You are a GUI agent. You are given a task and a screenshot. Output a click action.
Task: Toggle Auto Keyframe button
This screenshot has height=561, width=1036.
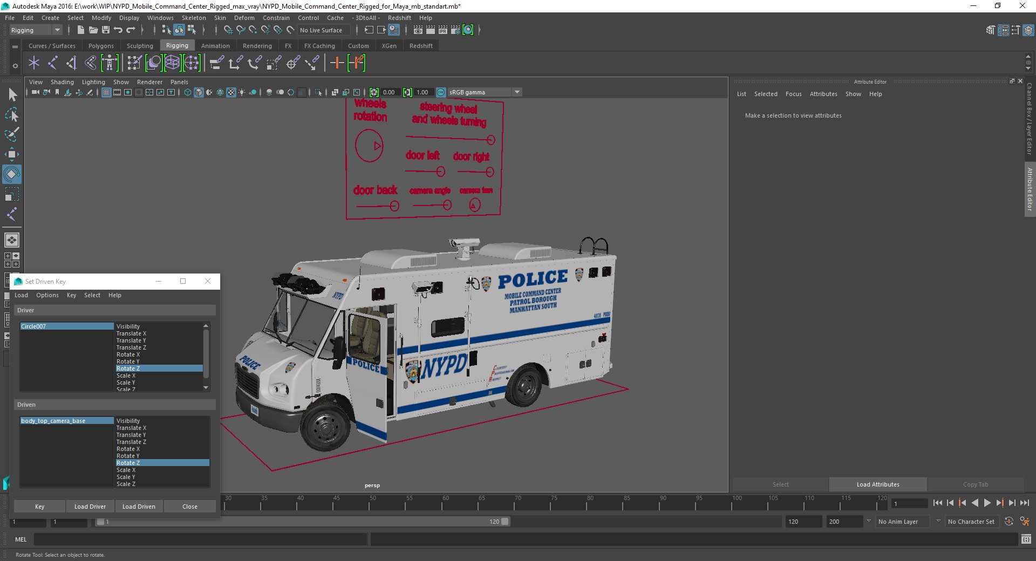1008,522
